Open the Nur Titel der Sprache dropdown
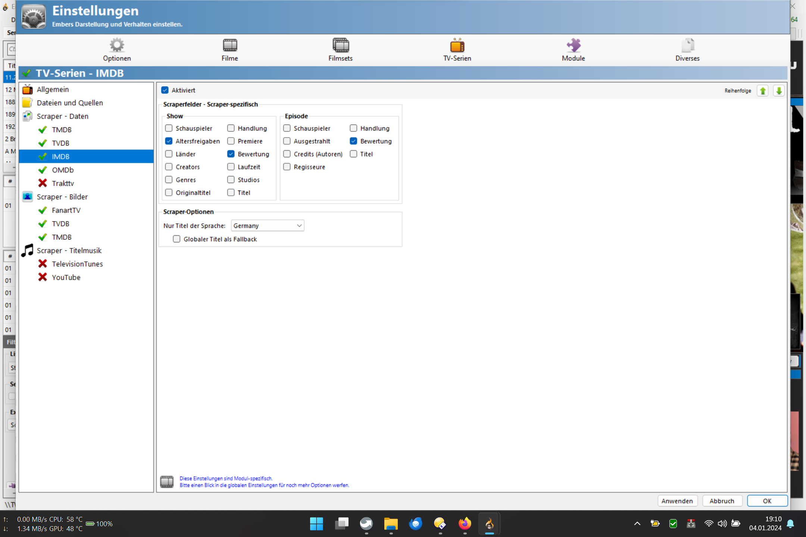Viewport: 806px width, 537px height. point(268,226)
